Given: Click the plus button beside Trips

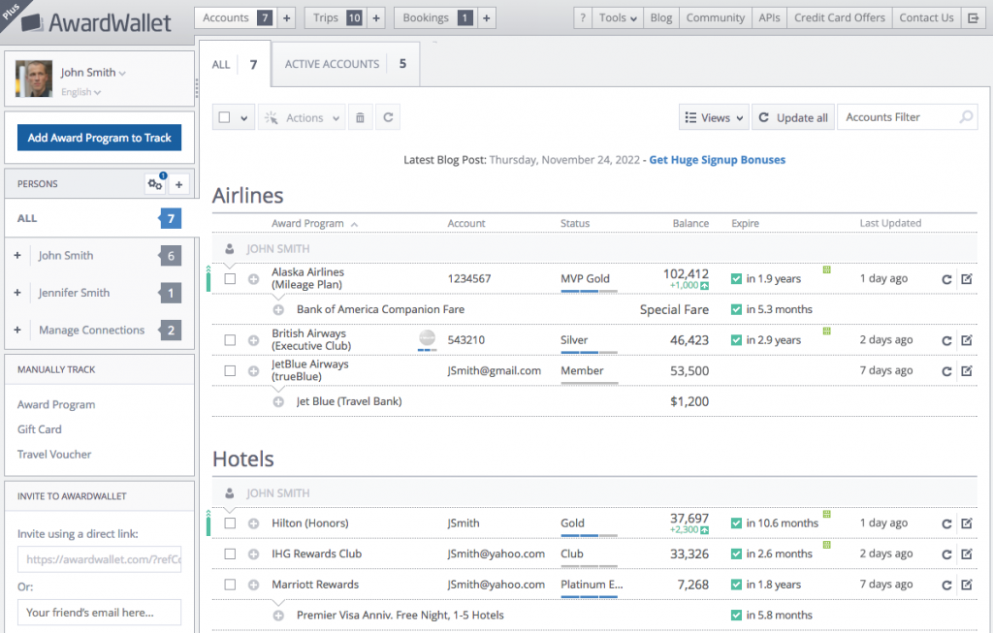Looking at the screenshot, I should pyautogui.click(x=376, y=17).
